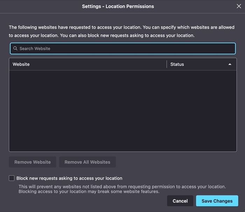Focus the Search Website field

(x=122, y=49)
